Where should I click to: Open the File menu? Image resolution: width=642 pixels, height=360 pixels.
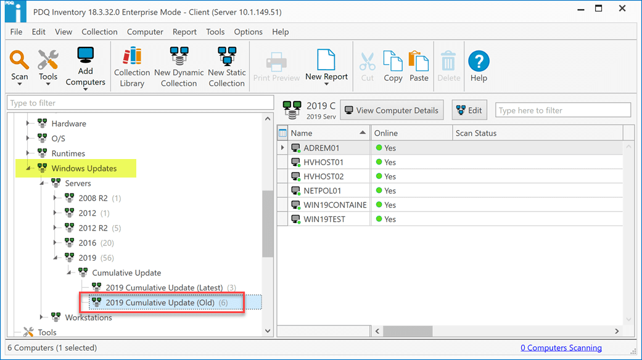[x=17, y=32]
